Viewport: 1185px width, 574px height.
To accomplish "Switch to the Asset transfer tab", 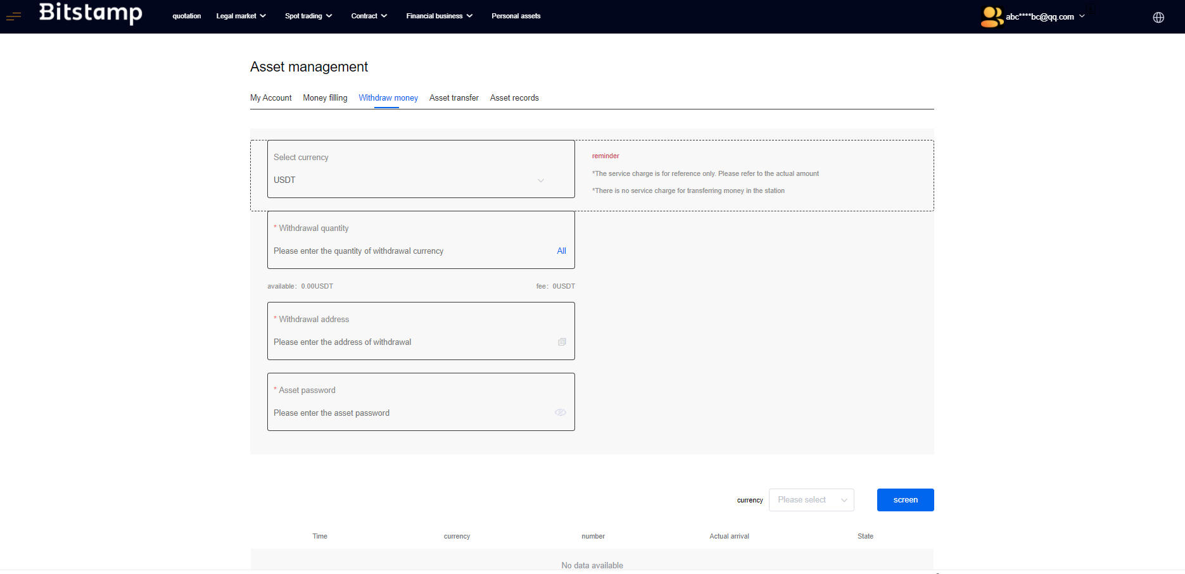I will [453, 98].
